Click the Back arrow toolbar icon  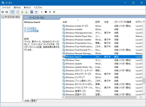[x=3, y=12]
